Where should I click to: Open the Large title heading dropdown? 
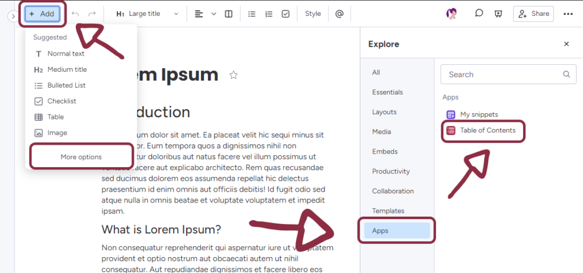tap(147, 14)
